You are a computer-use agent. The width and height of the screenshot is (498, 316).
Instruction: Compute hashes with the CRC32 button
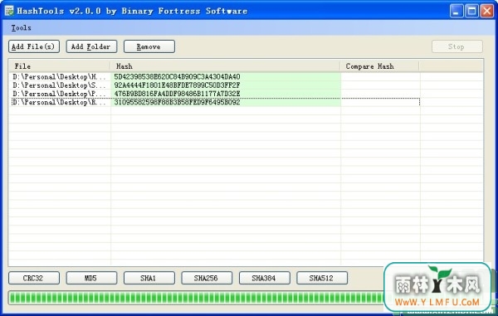tap(34, 278)
